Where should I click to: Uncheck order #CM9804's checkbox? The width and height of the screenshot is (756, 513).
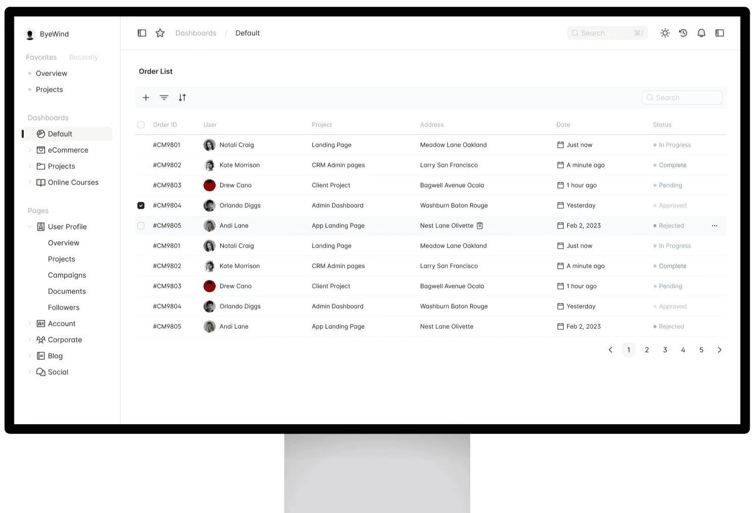[141, 205]
